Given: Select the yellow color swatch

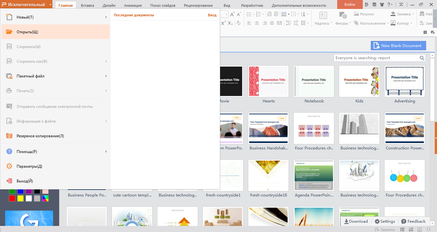Looking at the screenshot, I should tap(20, 198).
